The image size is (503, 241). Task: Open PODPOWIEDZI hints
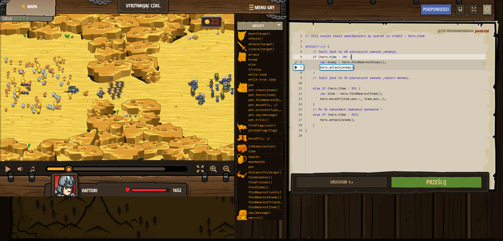436,9
